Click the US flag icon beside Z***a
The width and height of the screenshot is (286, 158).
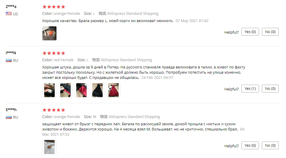(9, 14)
